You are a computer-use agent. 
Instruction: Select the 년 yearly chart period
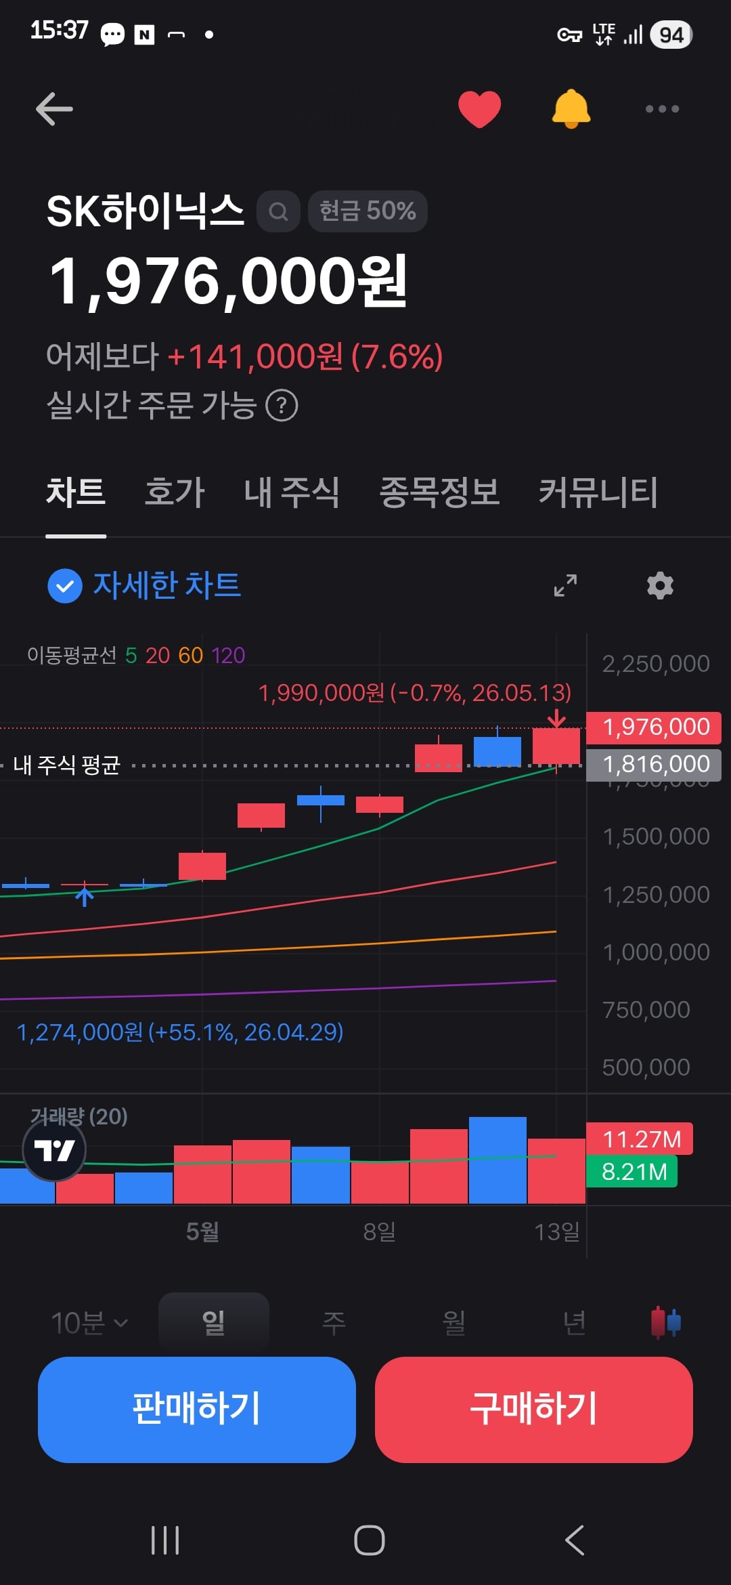point(574,1322)
